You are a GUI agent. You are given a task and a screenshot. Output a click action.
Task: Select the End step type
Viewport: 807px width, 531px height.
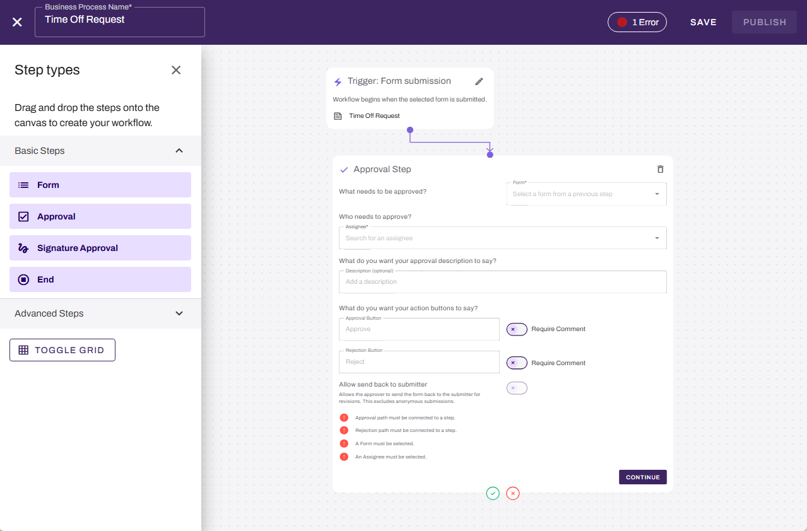click(x=100, y=279)
